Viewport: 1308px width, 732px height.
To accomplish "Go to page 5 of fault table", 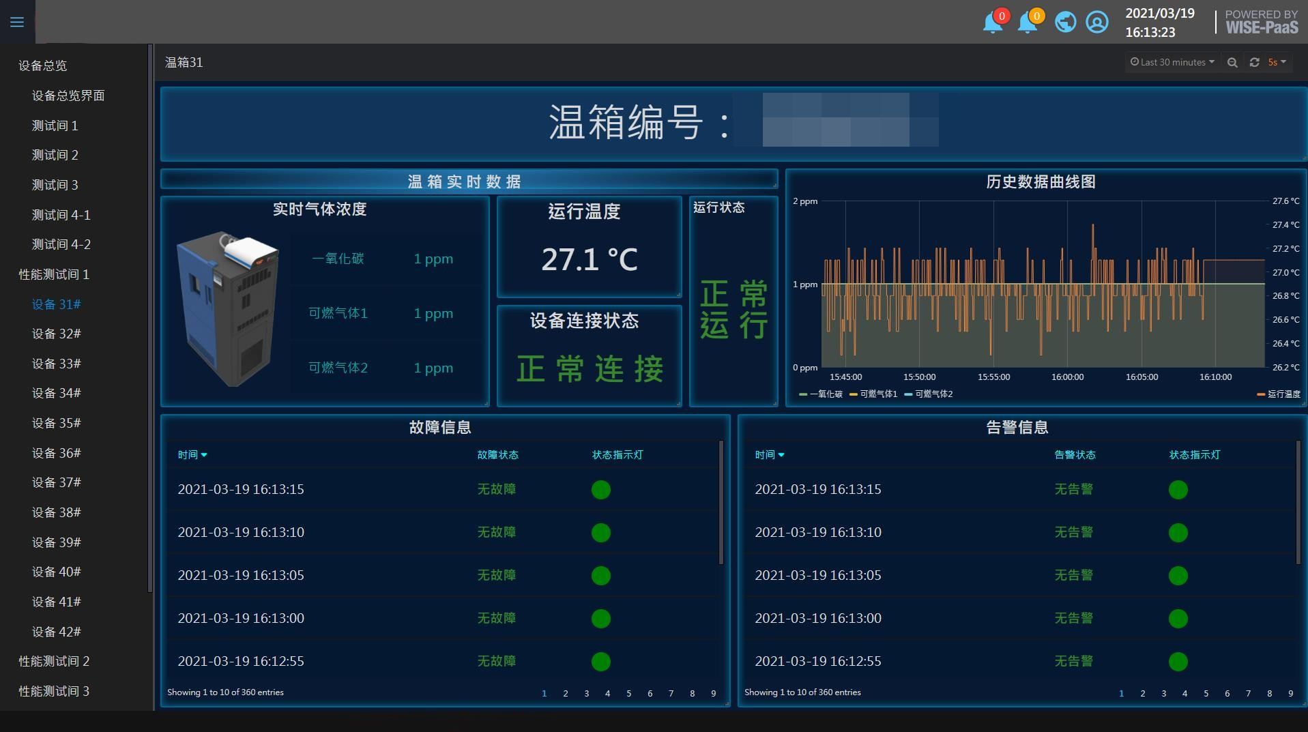I will (x=628, y=693).
